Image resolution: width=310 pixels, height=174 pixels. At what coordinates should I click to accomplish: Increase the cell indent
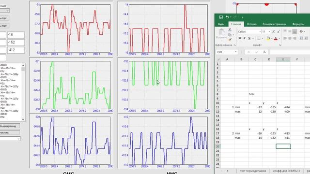(306, 38)
